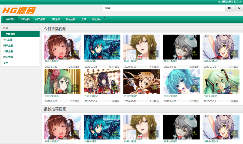
Task: Click title link 抖音小姐姐7 in 今日热播视频
Action: 170,61
